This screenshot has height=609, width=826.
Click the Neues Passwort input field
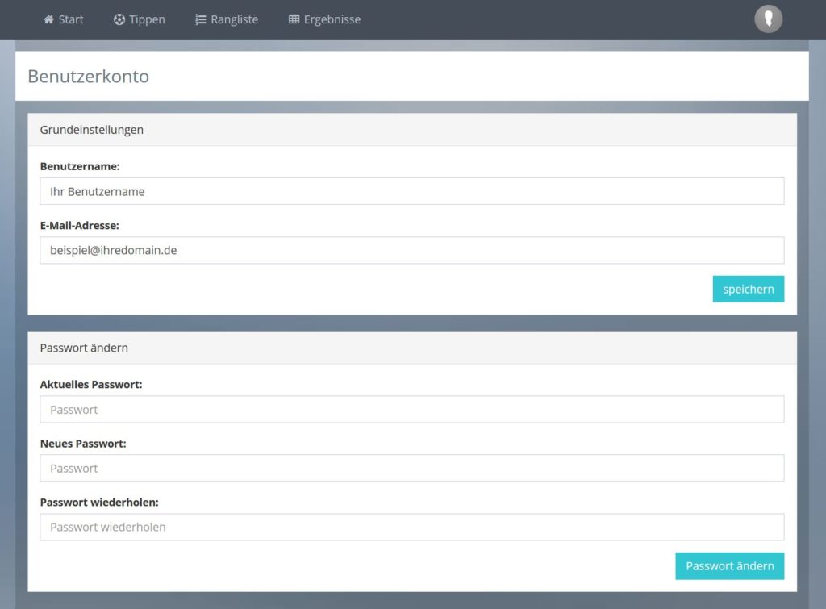click(x=411, y=468)
